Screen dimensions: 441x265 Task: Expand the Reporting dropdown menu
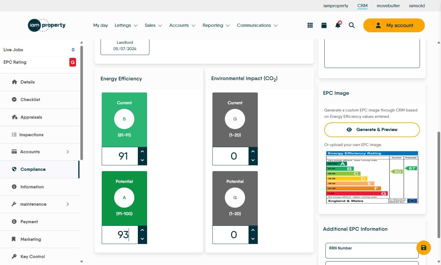(216, 25)
